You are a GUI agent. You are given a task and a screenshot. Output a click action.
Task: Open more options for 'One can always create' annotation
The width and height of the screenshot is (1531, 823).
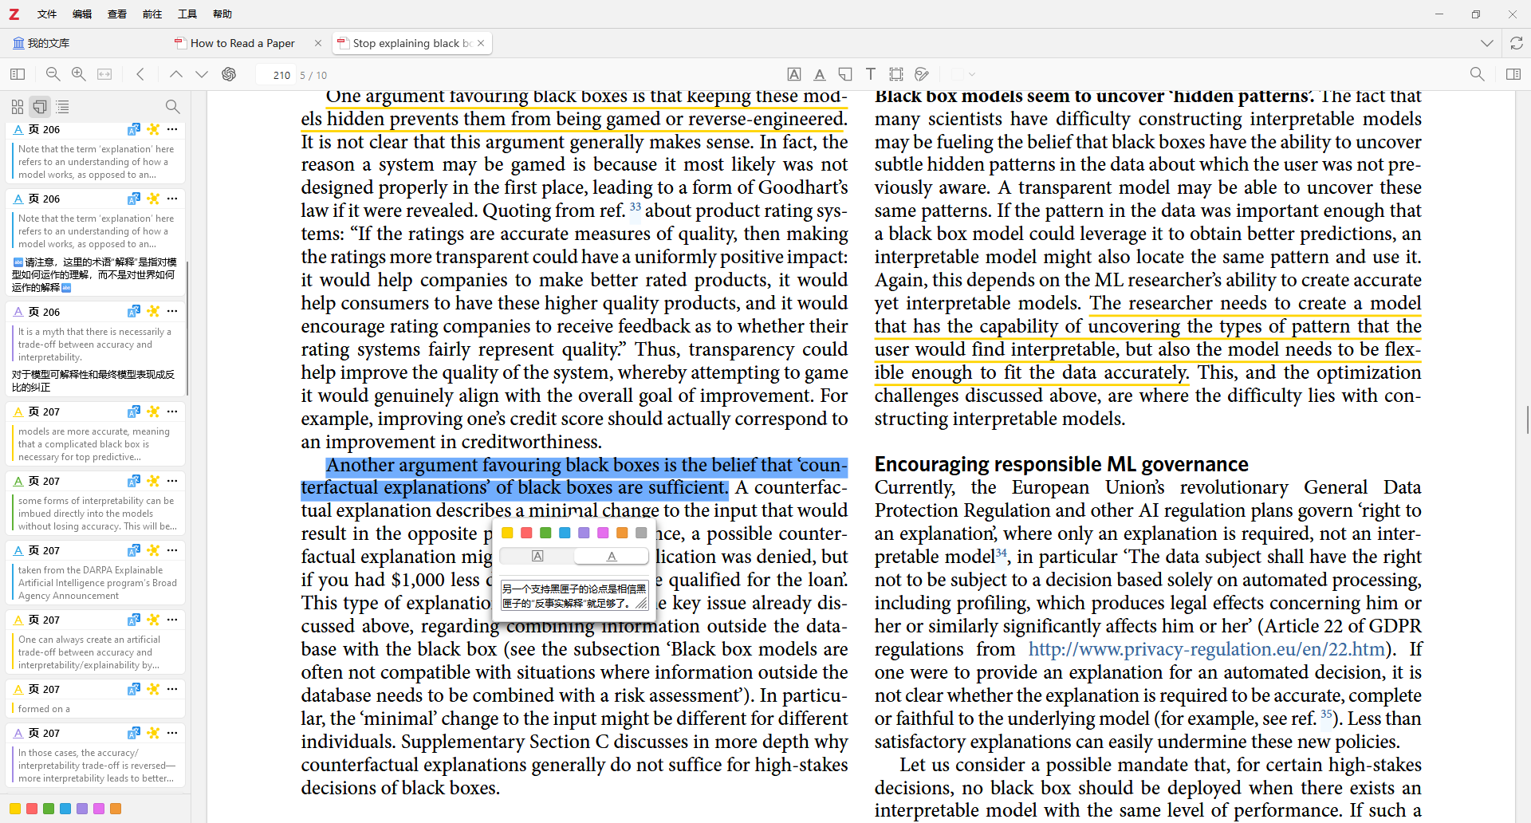(x=172, y=619)
